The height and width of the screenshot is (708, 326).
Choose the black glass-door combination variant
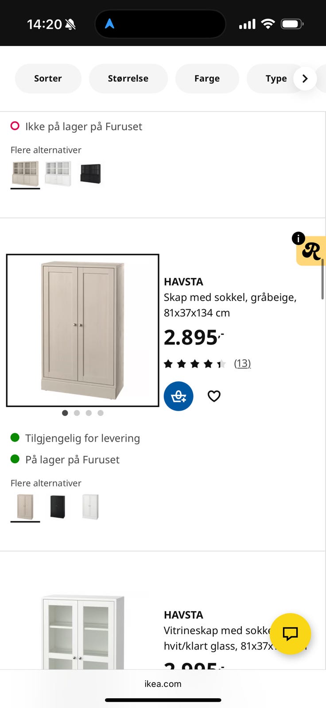(x=90, y=173)
